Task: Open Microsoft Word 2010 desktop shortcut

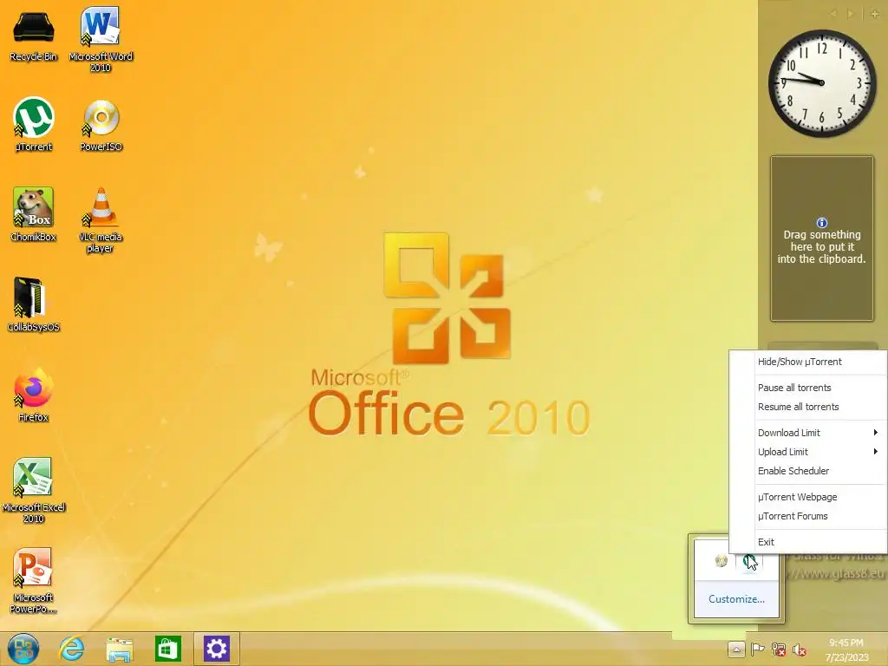Action: tap(101, 38)
